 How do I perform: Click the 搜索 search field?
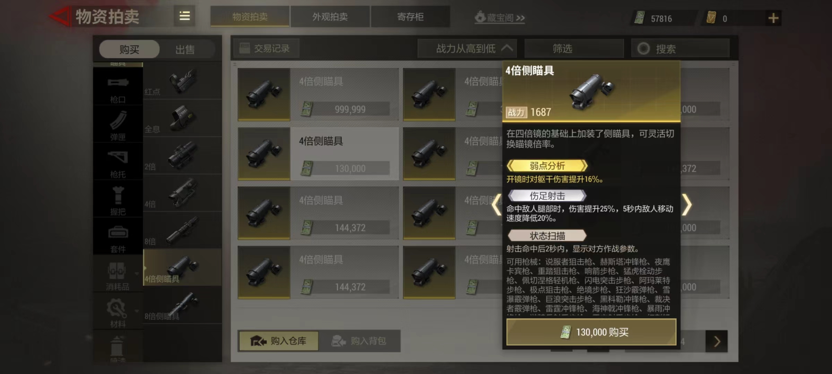[680, 48]
